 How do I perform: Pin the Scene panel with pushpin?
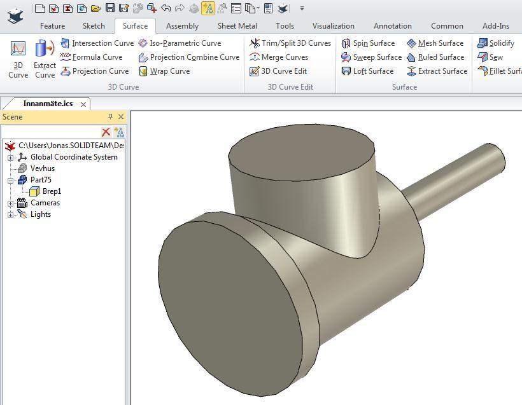pos(110,117)
